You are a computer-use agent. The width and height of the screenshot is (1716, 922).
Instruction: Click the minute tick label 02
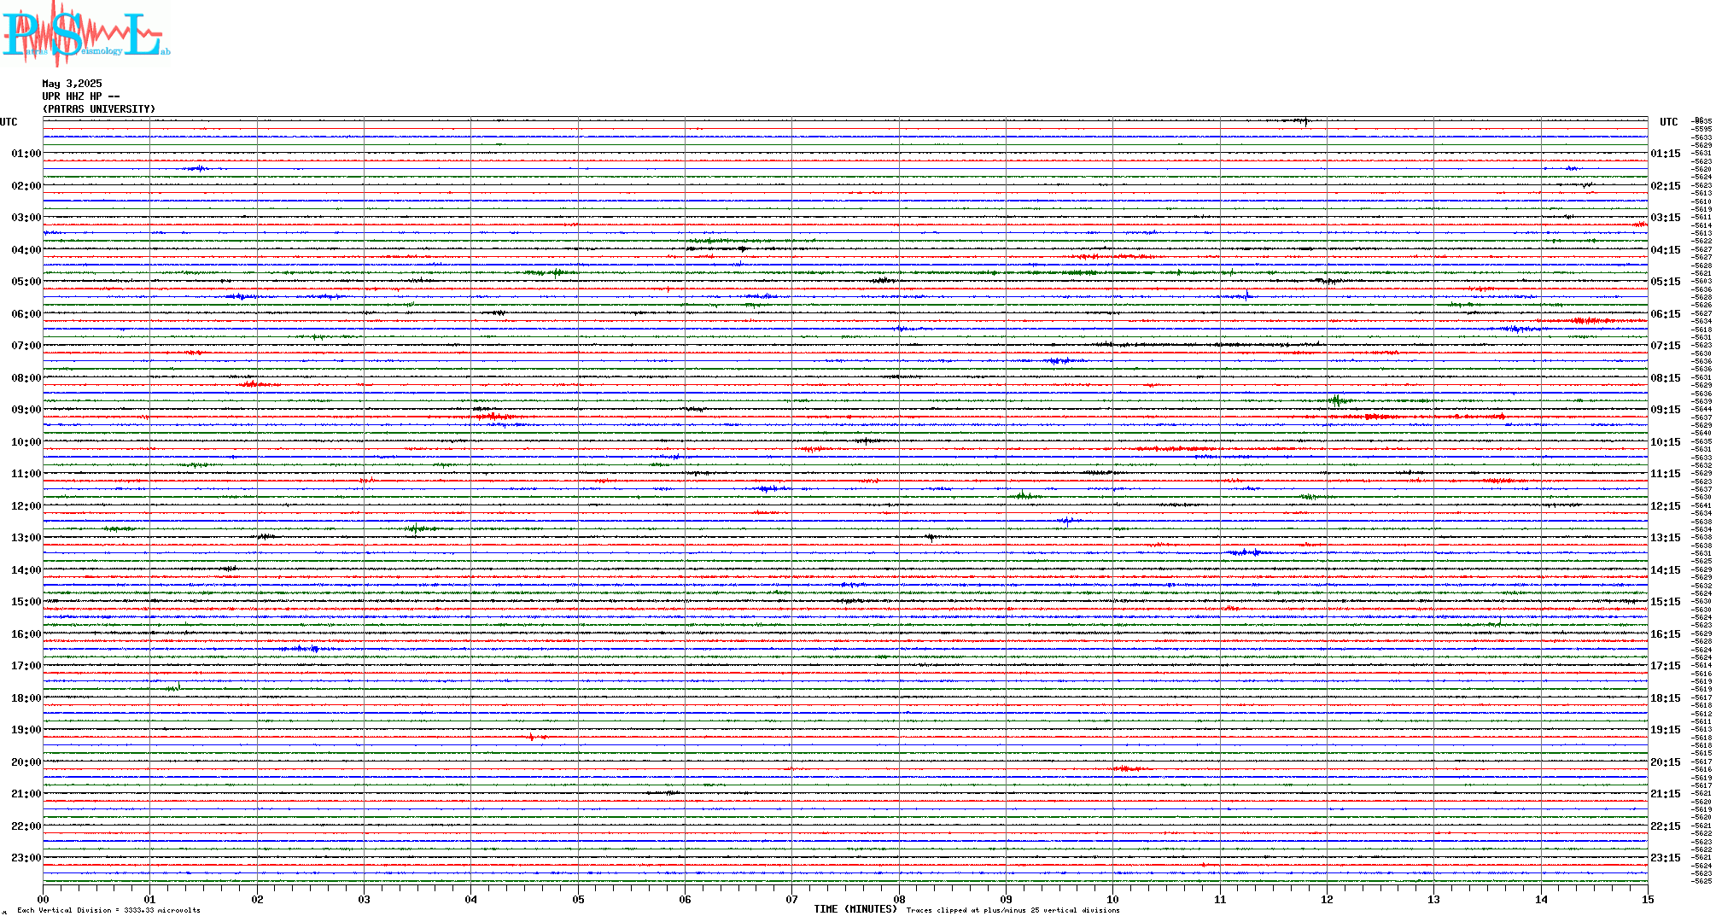[257, 899]
